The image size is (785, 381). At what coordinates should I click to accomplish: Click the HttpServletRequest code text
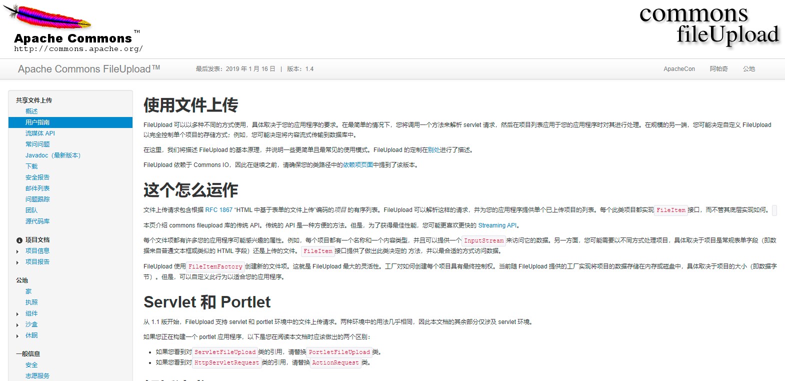point(227,362)
